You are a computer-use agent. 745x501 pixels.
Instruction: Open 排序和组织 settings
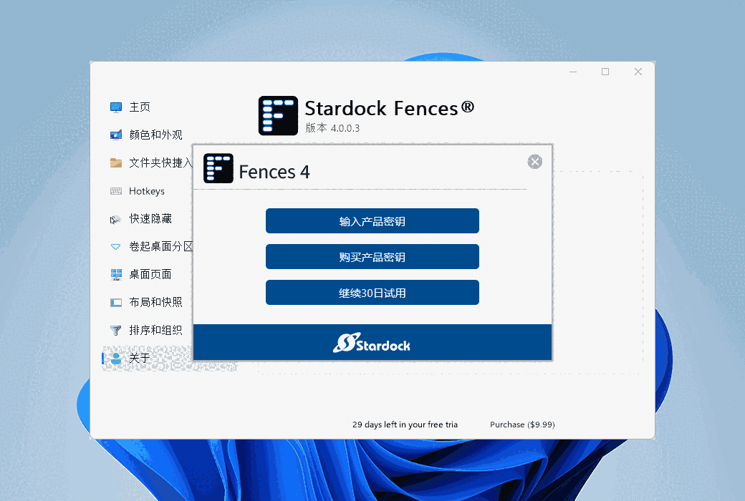(x=156, y=330)
